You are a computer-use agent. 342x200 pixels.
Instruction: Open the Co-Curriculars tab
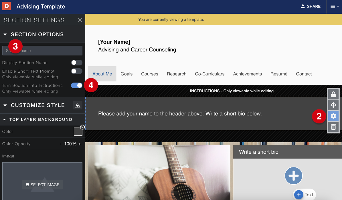pos(209,74)
